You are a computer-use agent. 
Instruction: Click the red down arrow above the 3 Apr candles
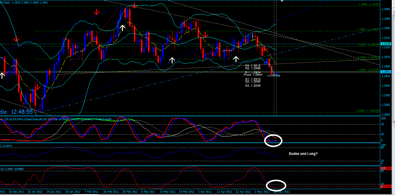point(205,35)
